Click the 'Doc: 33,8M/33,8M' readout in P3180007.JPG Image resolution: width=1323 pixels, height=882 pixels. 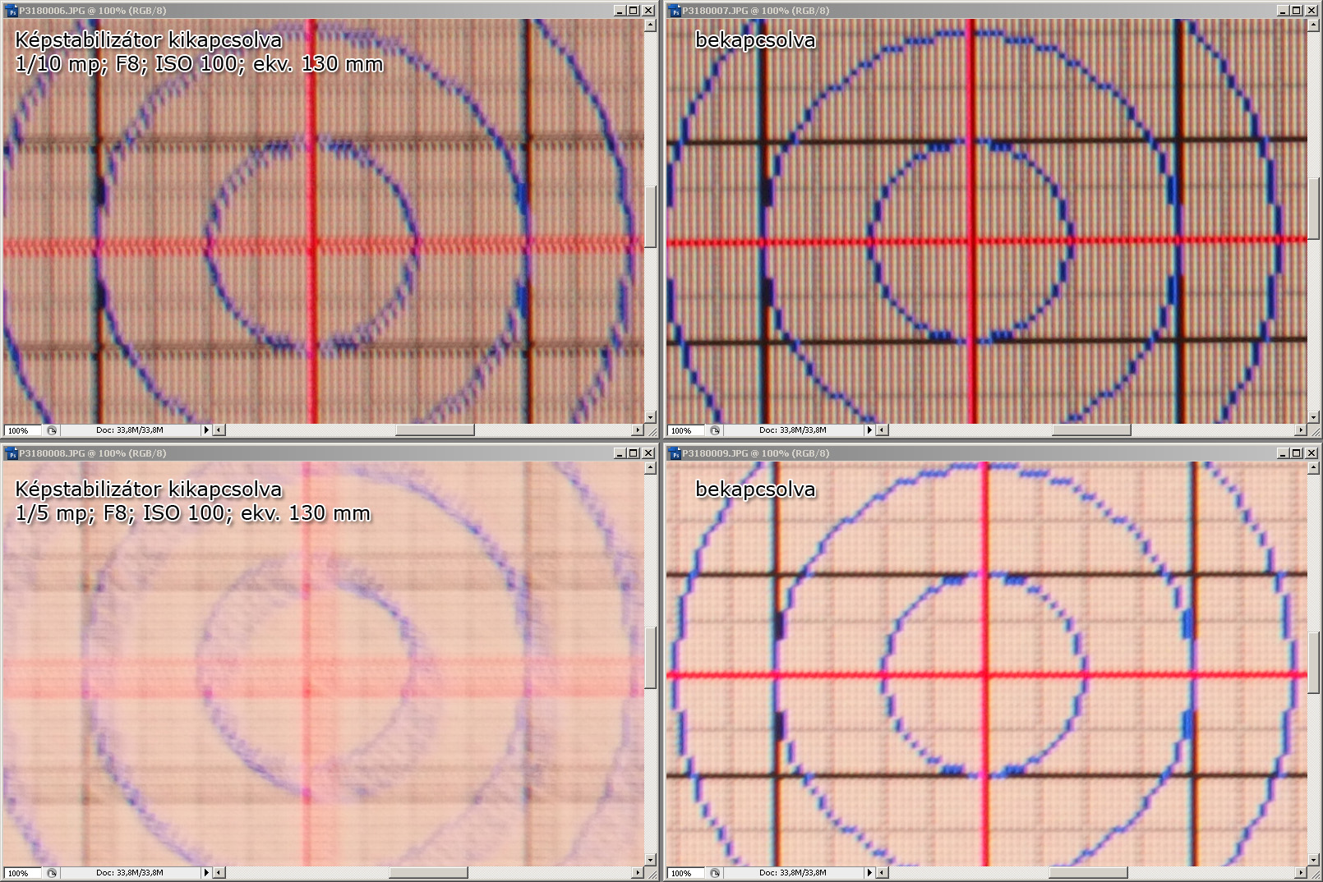(793, 430)
